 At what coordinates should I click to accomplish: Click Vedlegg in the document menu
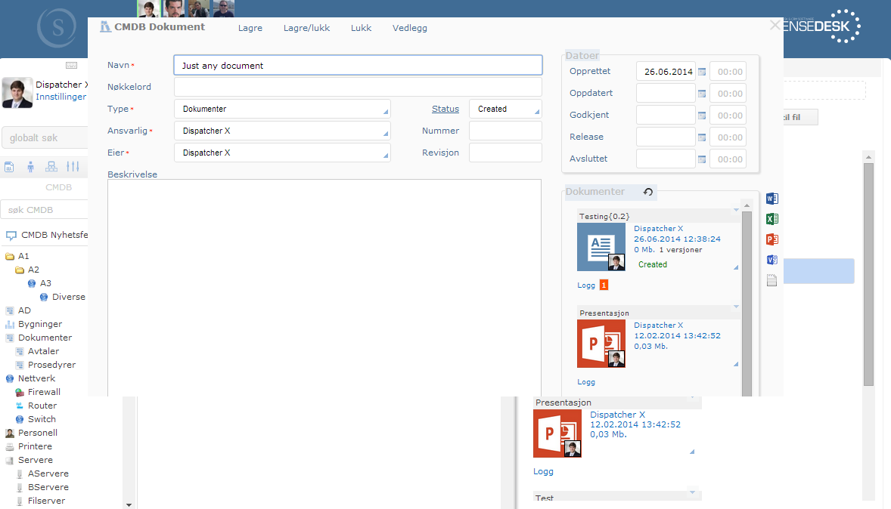(x=410, y=28)
